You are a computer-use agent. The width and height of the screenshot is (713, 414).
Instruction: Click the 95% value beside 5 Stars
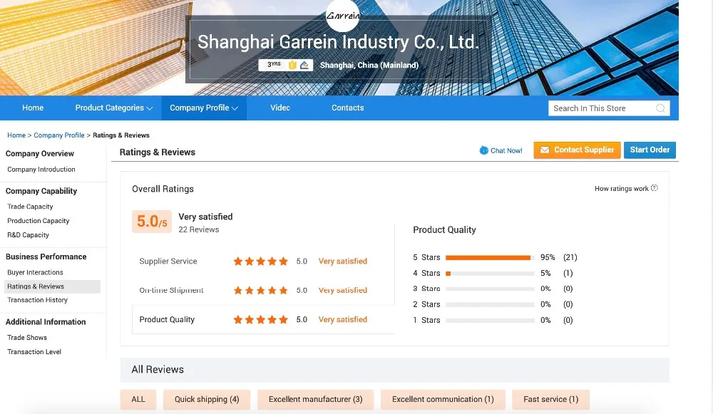[548, 258]
